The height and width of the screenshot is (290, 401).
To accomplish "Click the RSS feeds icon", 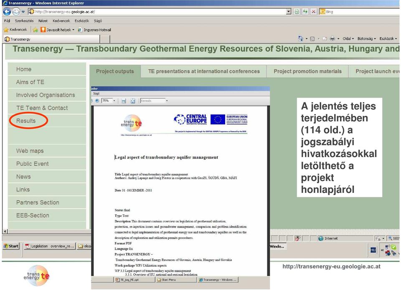I will [312, 39].
